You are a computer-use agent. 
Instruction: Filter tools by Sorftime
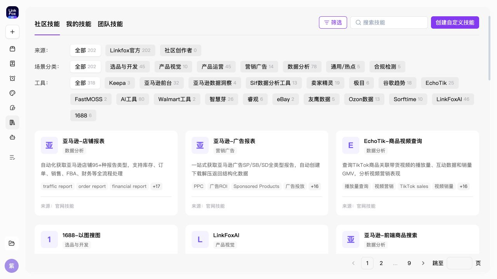point(408,99)
